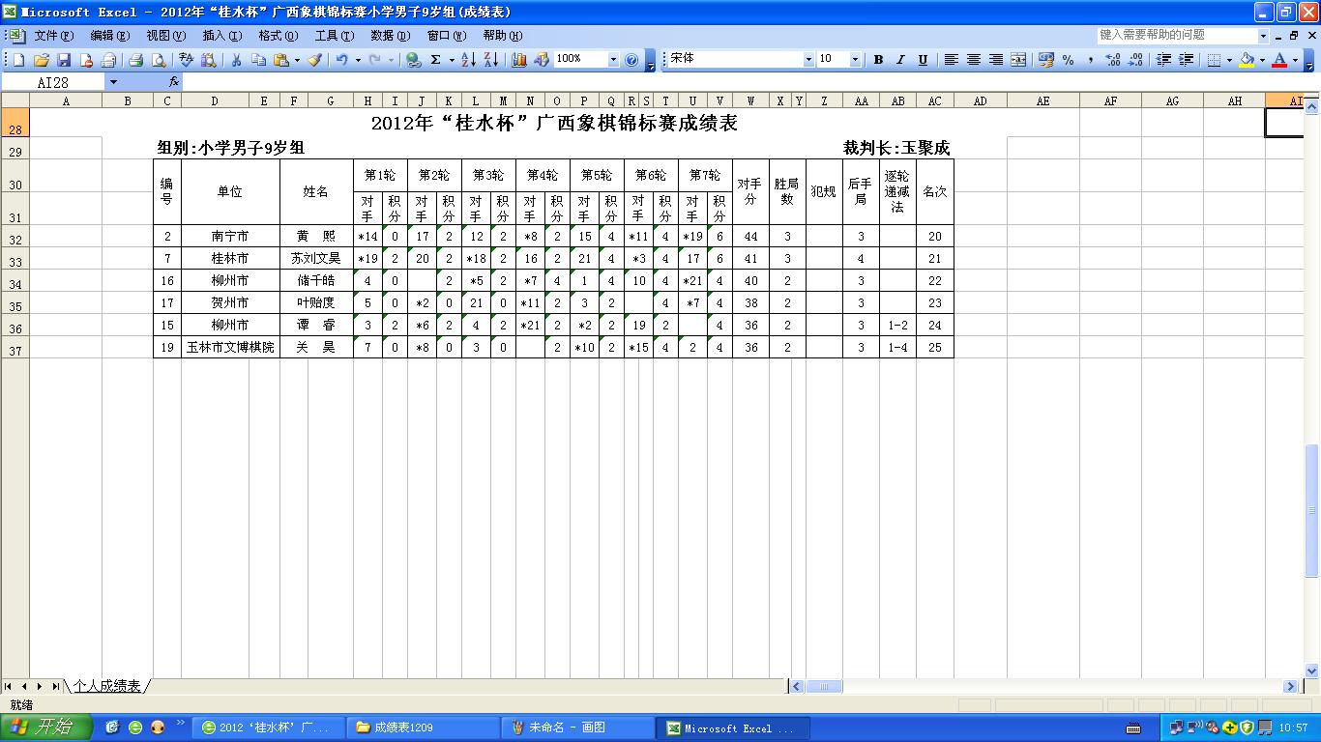Viewport: 1321px width, 742px height.
Task: Click cell with name 苏刘文昊
Action: [x=316, y=259]
